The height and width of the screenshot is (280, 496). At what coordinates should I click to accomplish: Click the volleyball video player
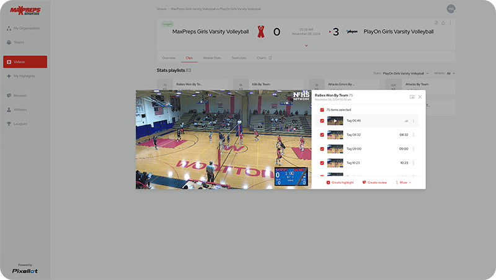(x=223, y=140)
